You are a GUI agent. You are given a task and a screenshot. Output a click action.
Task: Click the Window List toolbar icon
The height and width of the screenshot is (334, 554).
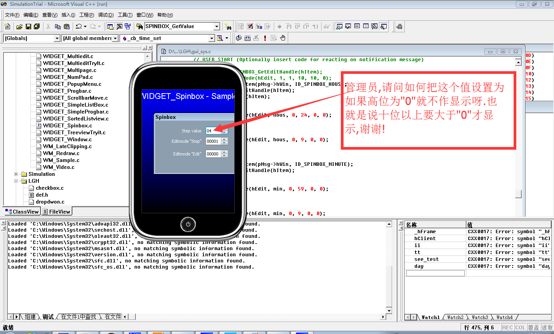[128, 27]
